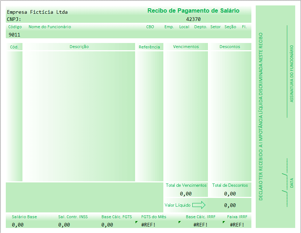Click the 'Base Cálc. IRRF' label

[201, 217]
